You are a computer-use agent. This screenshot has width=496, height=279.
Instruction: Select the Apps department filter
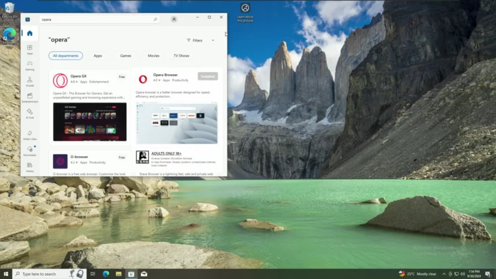point(98,56)
